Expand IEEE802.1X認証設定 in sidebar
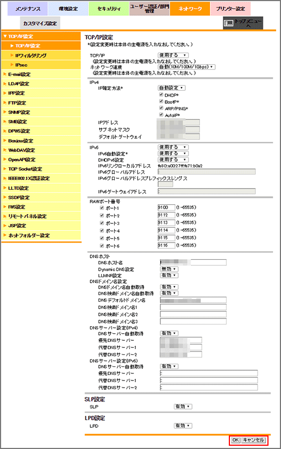The image size is (281, 449). 41,178
